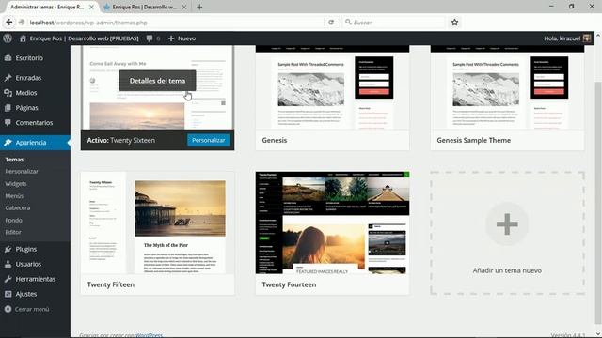
Task: Select the Twenty Fourteen theme thumbnail
Action: click(x=332, y=223)
